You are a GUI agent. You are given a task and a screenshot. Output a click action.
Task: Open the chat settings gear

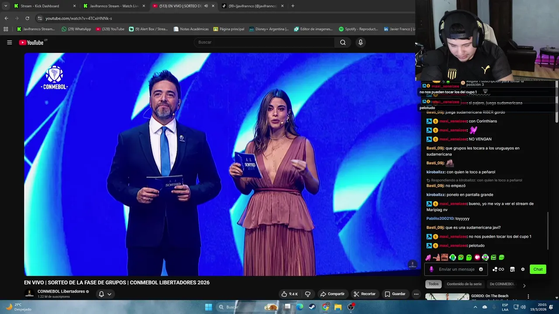click(523, 269)
